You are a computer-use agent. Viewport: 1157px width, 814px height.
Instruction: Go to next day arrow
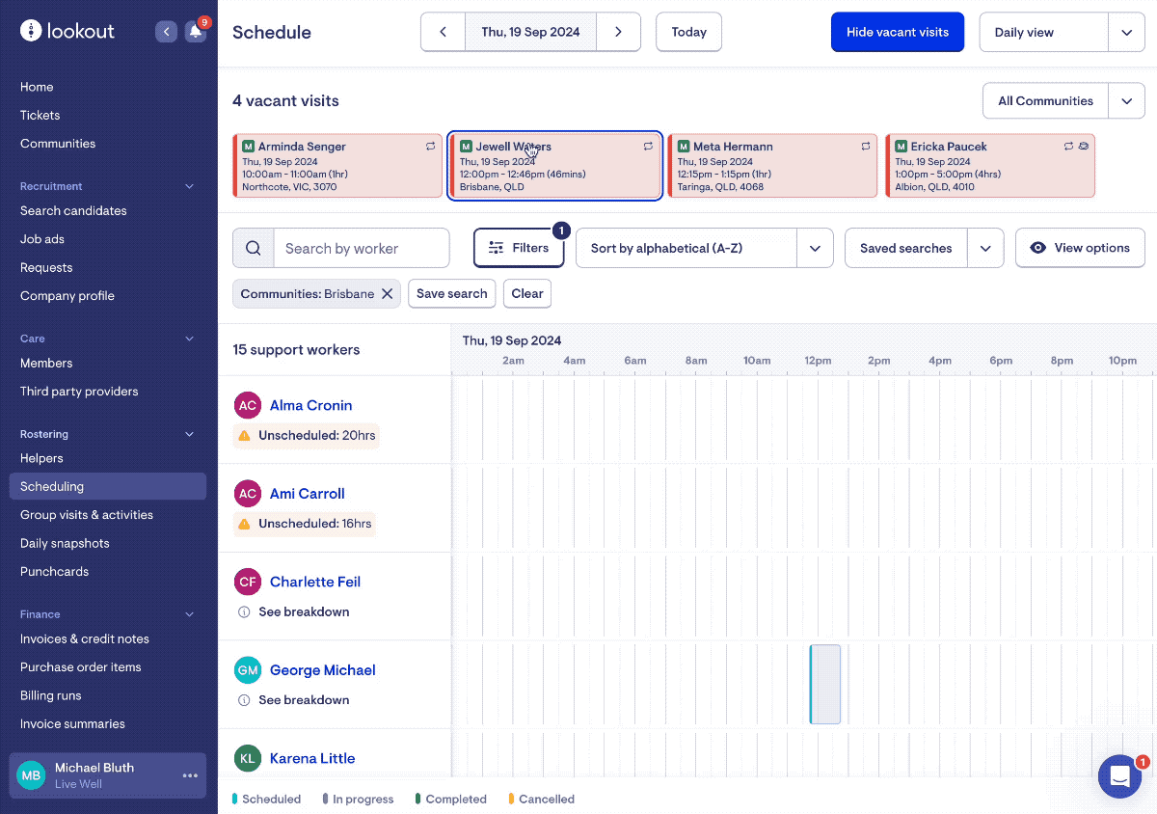pyautogui.click(x=618, y=32)
